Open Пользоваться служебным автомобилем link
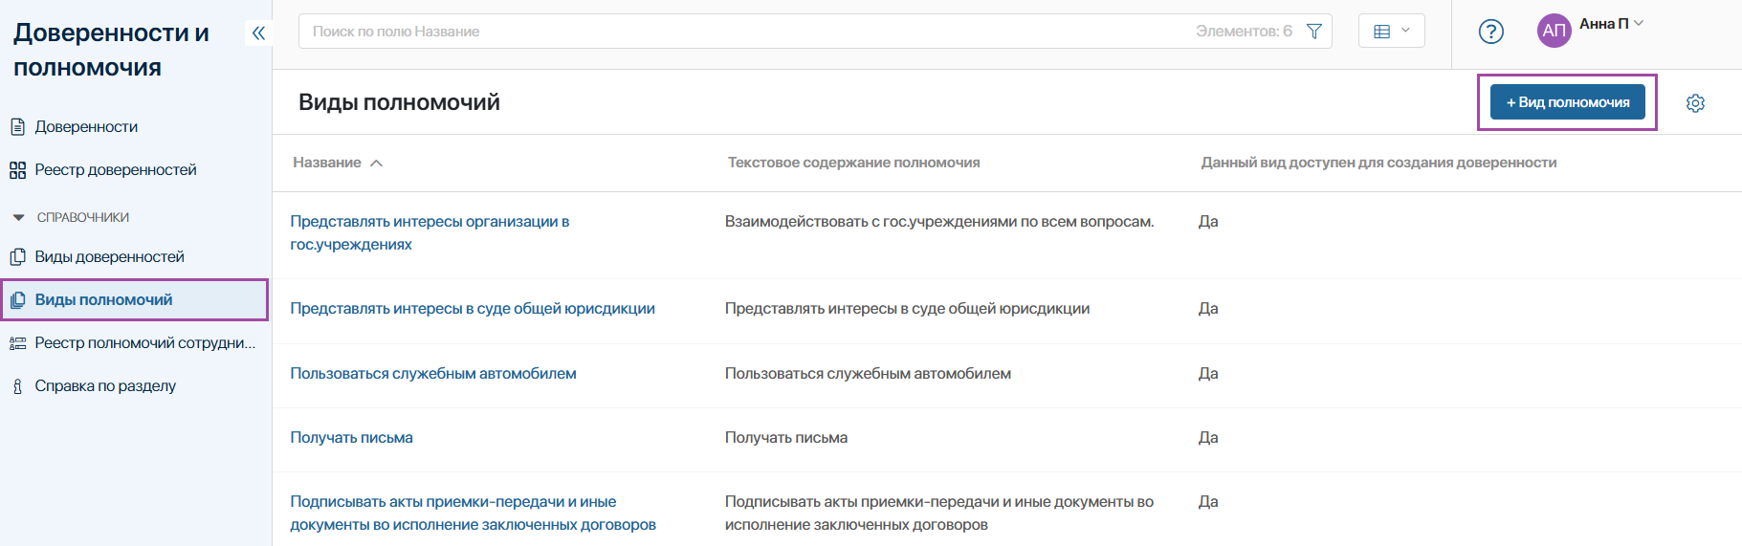 [x=432, y=374]
